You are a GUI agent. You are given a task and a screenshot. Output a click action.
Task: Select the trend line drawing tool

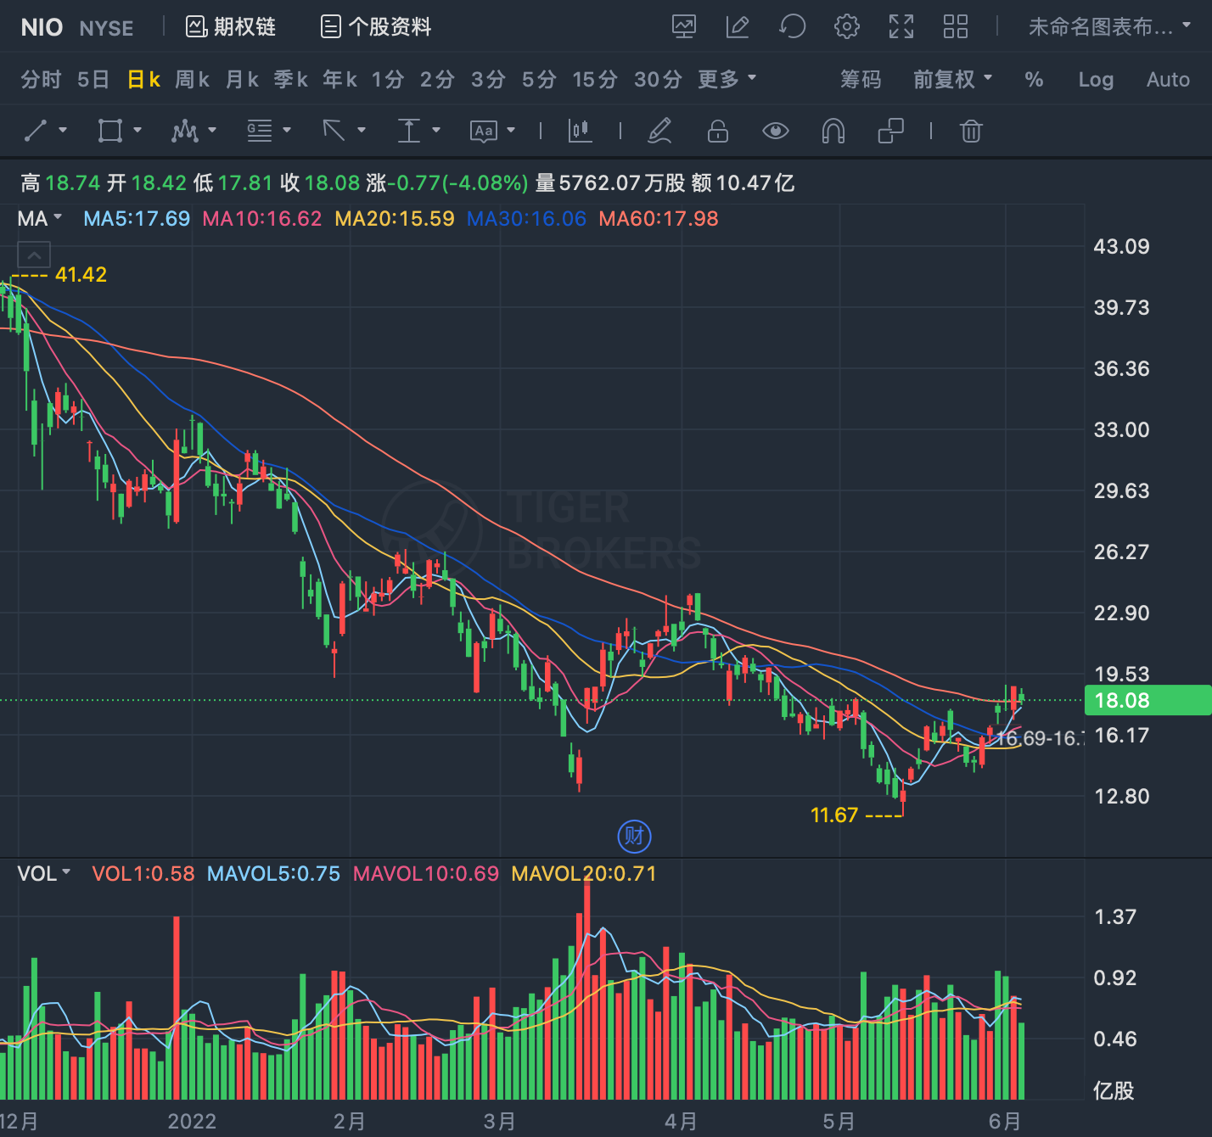coord(36,131)
